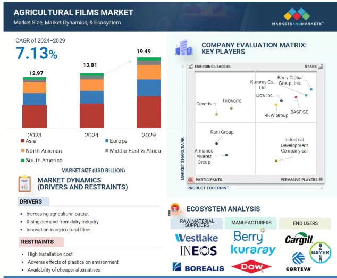Select the Dow Inc. data point
This screenshot has width=337, height=278.
(281, 100)
